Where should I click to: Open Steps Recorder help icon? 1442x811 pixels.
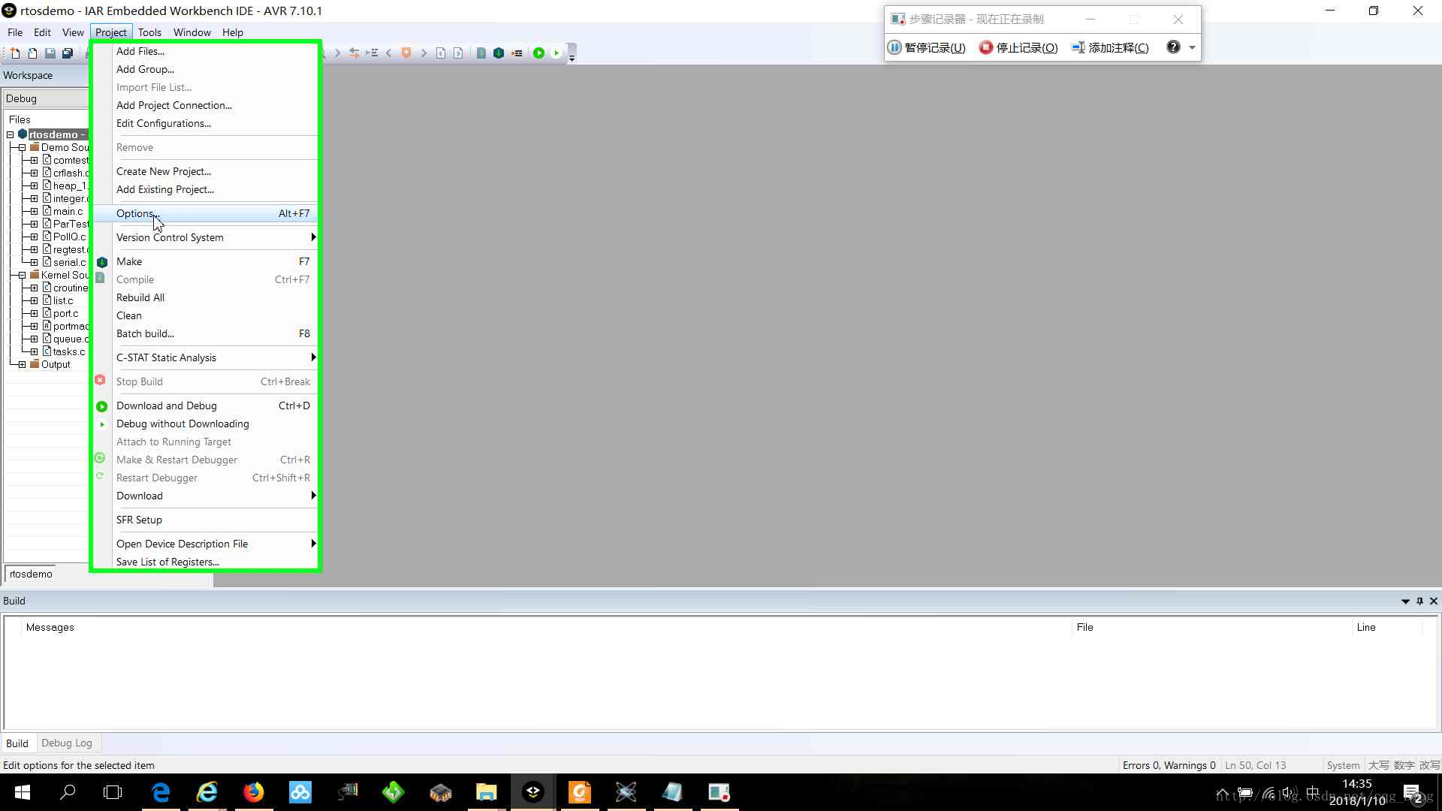pyautogui.click(x=1173, y=47)
